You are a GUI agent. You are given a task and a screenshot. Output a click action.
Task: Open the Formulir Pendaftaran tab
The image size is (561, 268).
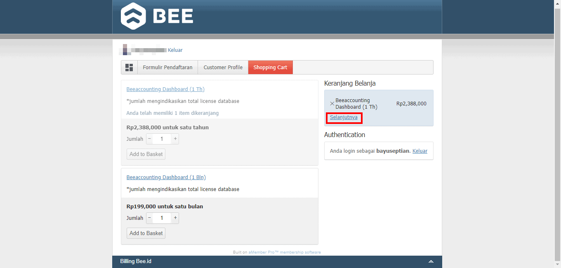(167, 68)
